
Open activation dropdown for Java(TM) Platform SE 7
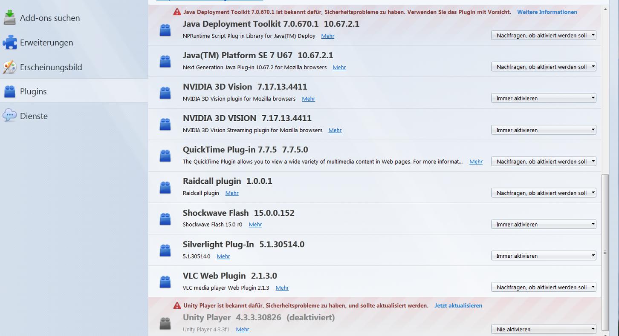tap(544, 67)
